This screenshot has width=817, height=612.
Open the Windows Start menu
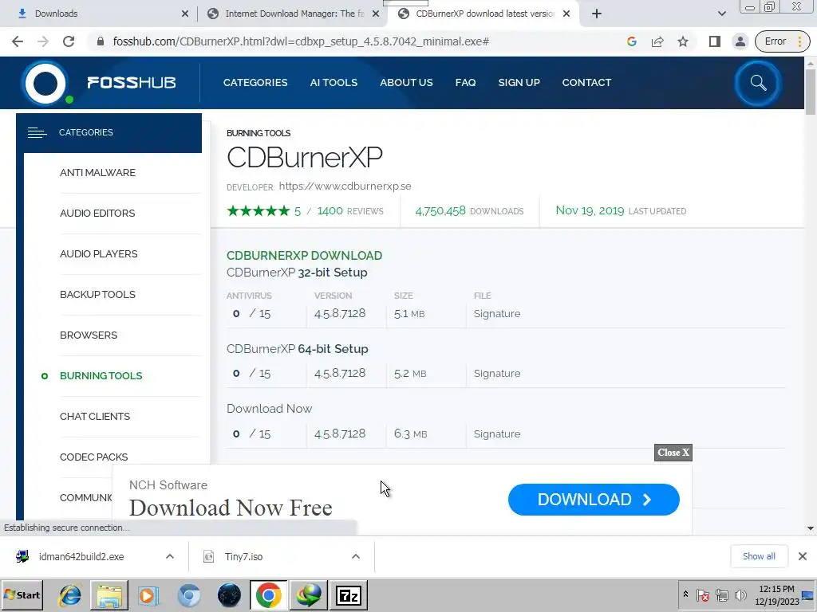click(22, 595)
